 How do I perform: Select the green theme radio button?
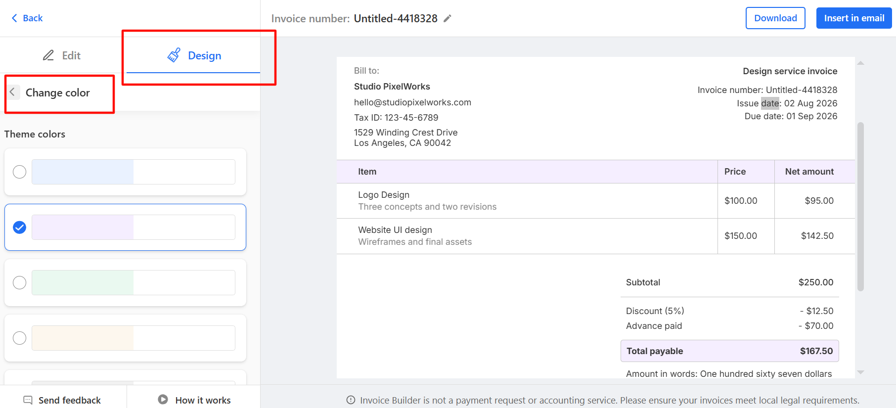[19, 282]
